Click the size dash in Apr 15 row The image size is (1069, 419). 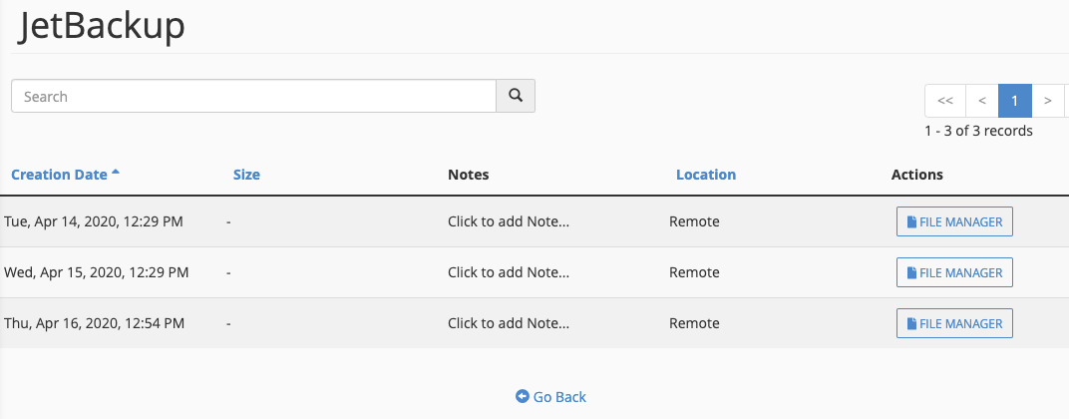(x=228, y=272)
